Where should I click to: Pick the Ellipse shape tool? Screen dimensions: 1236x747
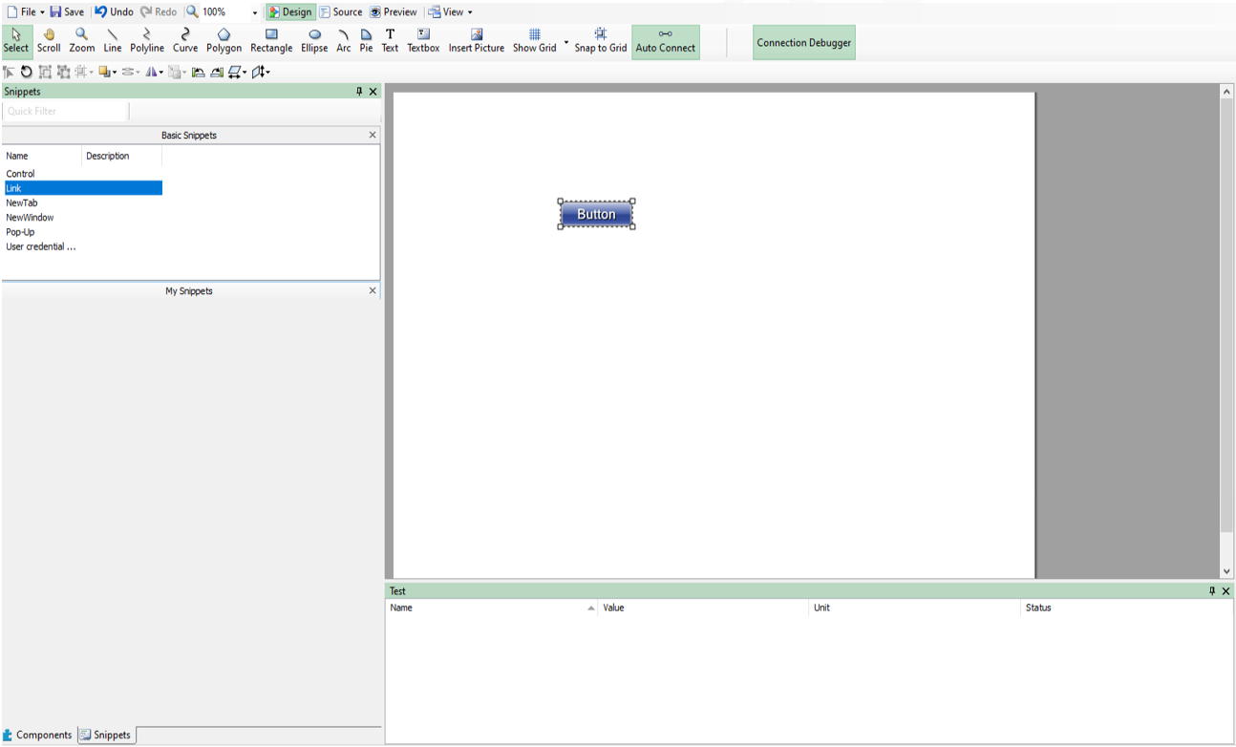pyautogui.click(x=314, y=41)
